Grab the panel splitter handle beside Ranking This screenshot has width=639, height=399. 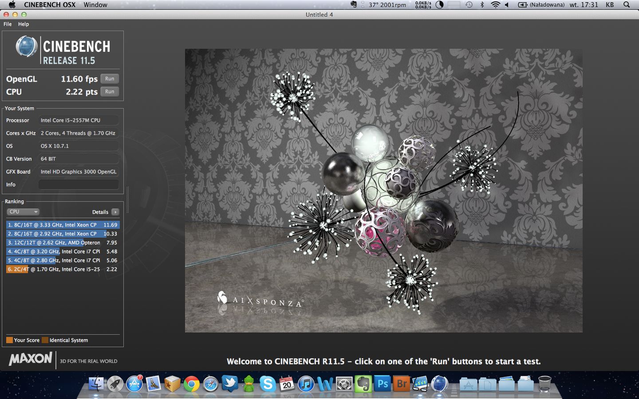[x=128, y=199]
